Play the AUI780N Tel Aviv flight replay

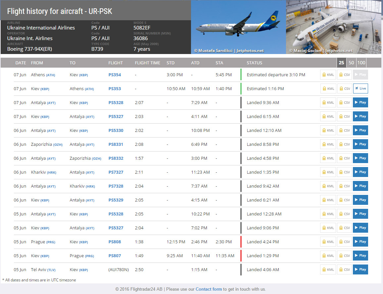pyautogui.click(x=360, y=269)
